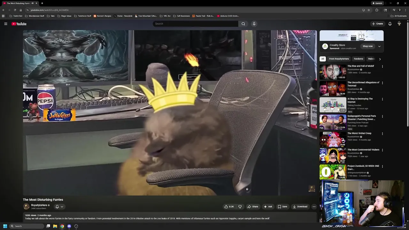Open the Major Ideas bookmarks folder
The width and height of the screenshot is (409, 230).
pyautogui.click(x=64, y=16)
